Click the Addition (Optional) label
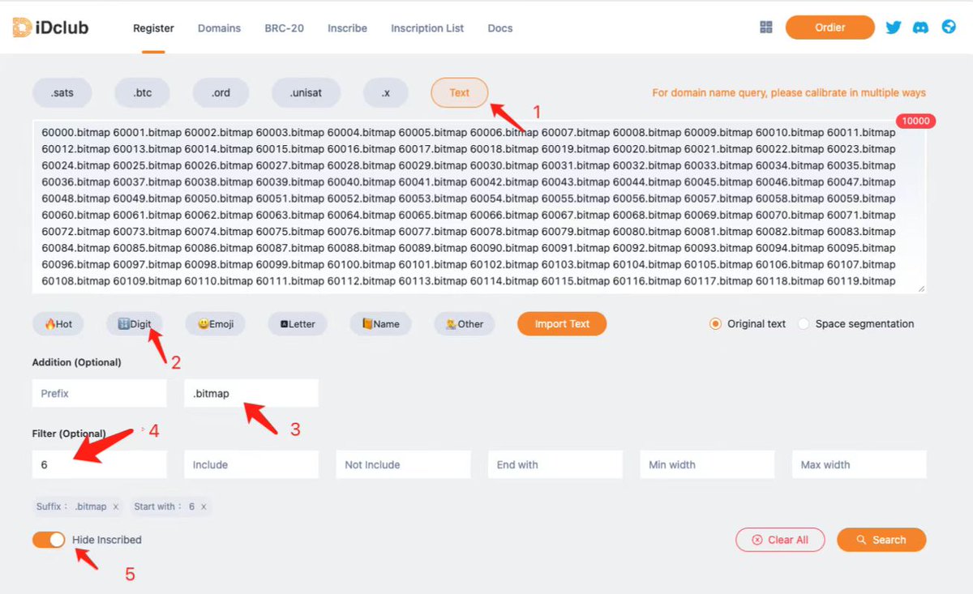 [x=77, y=362]
